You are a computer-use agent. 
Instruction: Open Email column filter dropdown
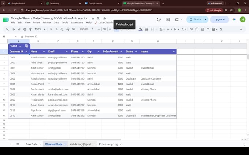point(67,51)
